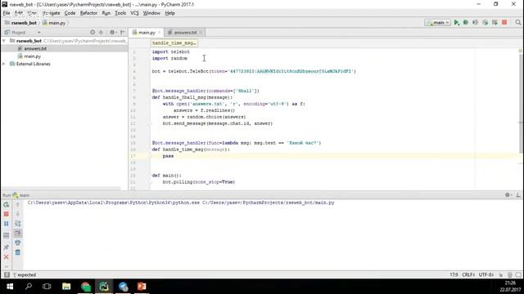The height and width of the screenshot is (294, 524).
Task: Collapse all in the Project panel
Action: pyautogui.click(x=101, y=33)
